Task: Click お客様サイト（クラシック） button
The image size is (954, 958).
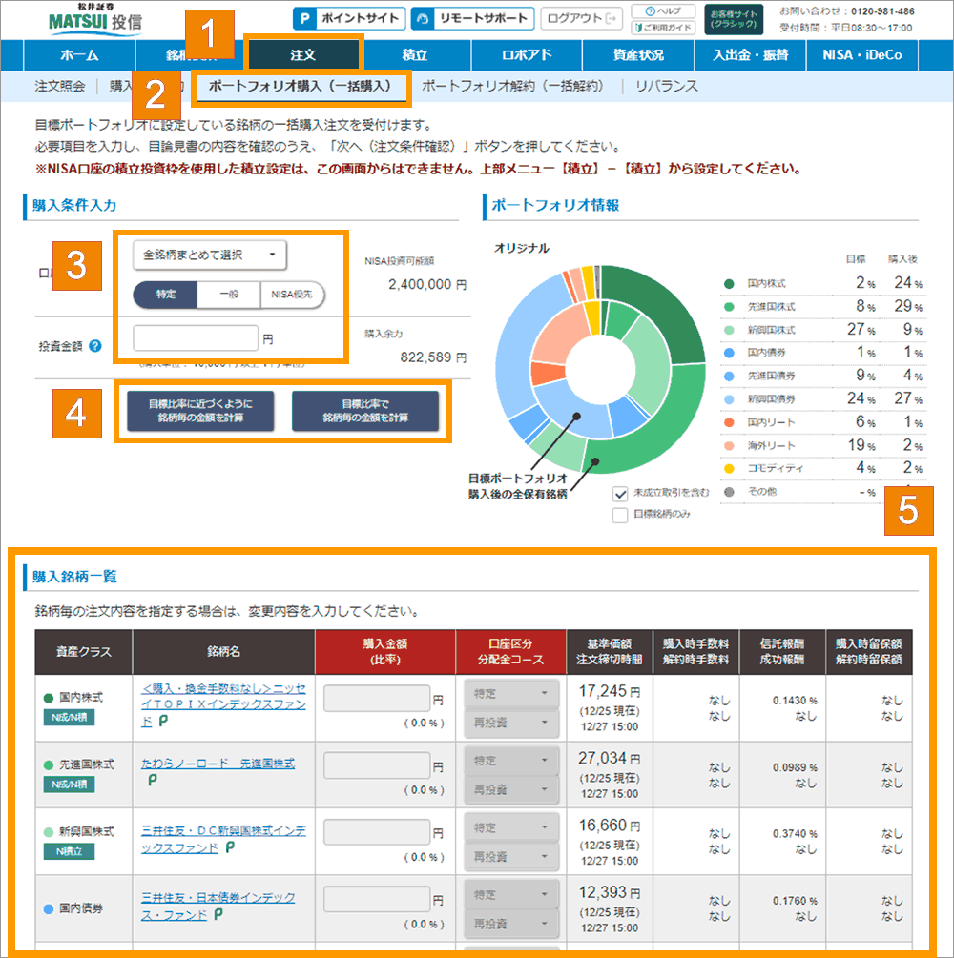Action: click(734, 20)
